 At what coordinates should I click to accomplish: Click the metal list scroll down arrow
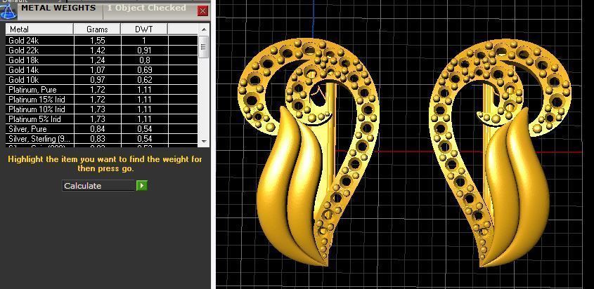coord(204,141)
